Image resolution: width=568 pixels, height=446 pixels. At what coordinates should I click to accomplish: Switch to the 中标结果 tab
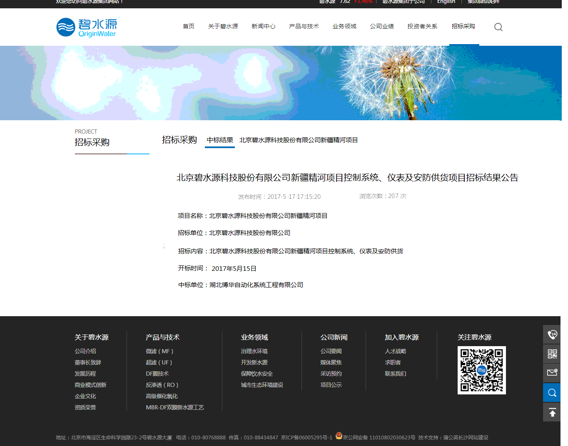(220, 140)
